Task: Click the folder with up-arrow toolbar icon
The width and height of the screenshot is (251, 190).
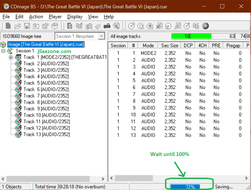Action: tap(36, 26)
